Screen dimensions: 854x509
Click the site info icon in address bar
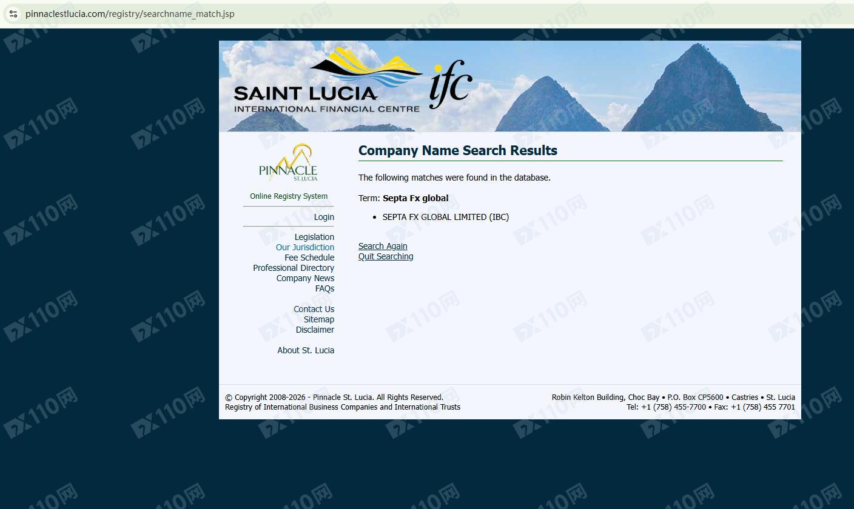(x=13, y=14)
